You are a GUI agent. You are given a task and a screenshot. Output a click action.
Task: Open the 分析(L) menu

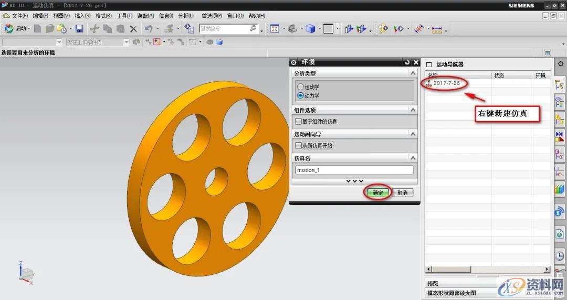(186, 16)
